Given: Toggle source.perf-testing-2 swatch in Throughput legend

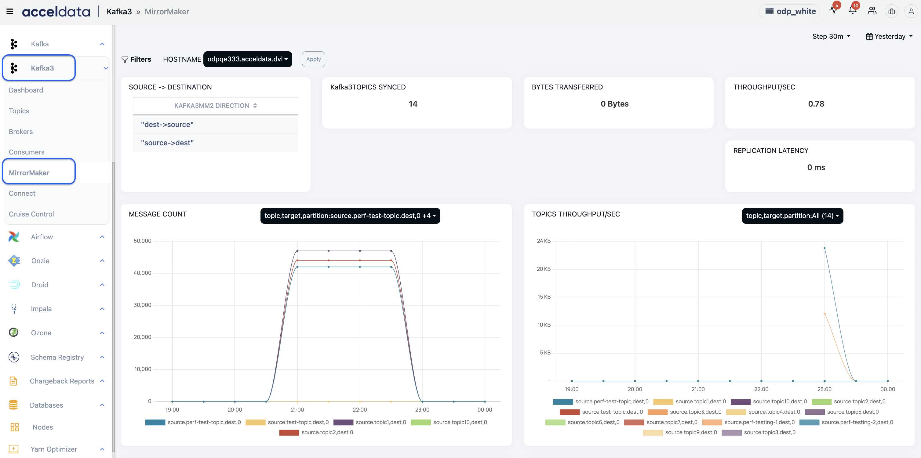Looking at the screenshot, I should coord(809,422).
